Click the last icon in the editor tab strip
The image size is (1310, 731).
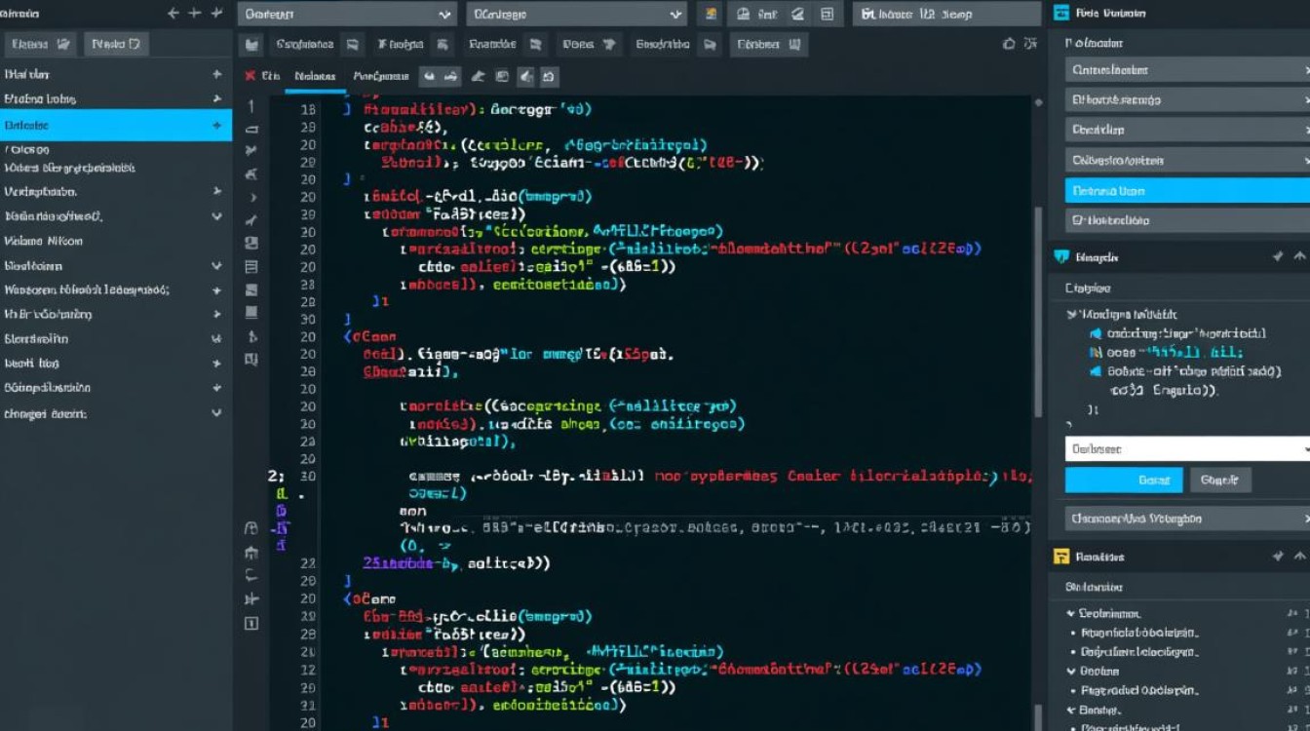coord(549,76)
